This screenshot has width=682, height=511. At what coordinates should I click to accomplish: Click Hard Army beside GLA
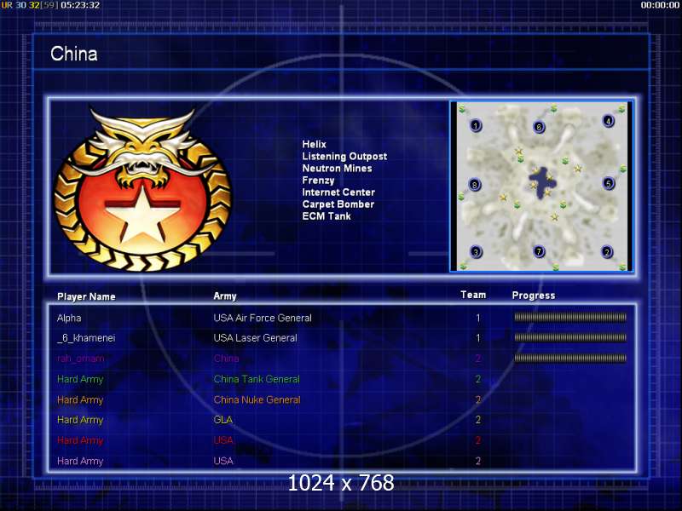point(80,420)
